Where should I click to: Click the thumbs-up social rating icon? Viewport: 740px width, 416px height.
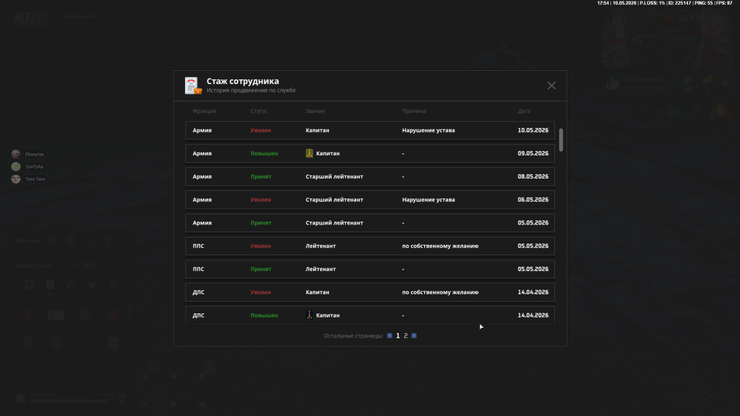pyautogui.click(x=613, y=84)
